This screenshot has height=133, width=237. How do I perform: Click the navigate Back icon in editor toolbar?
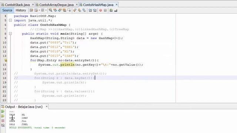tap(36, 10)
